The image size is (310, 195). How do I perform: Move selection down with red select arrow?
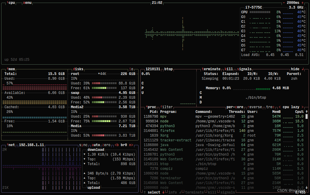click(x=163, y=192)
